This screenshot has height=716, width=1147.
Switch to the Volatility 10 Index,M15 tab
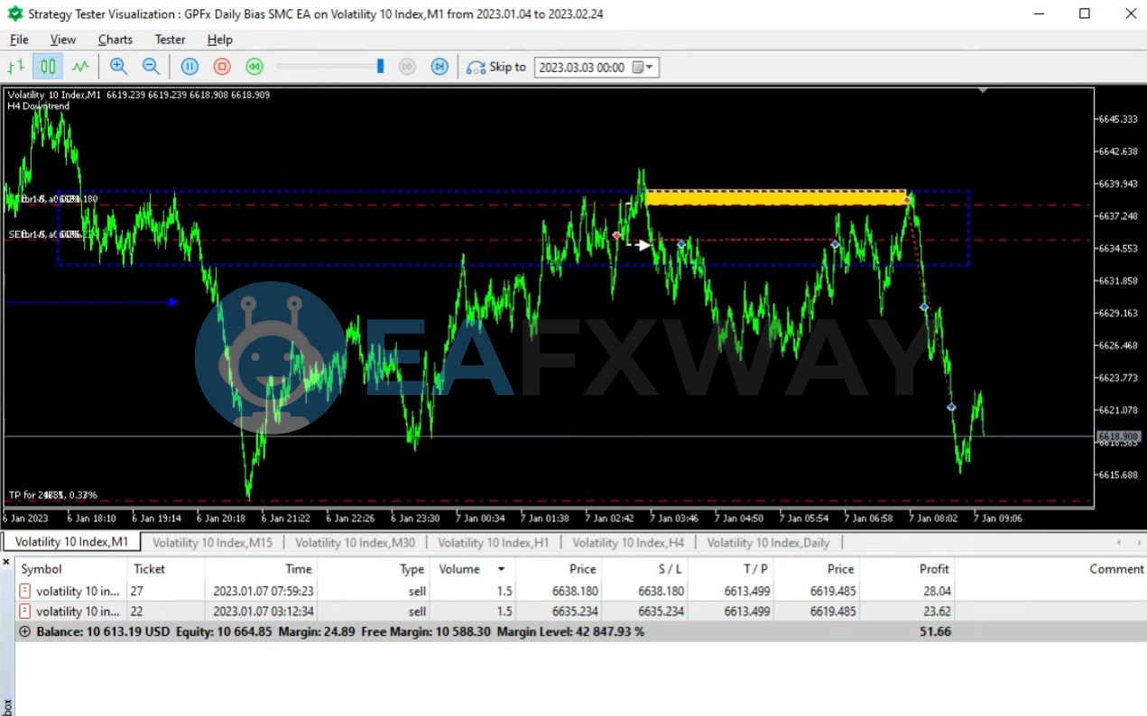212,543
